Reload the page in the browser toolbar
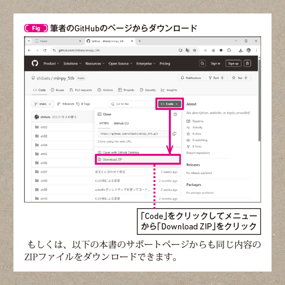Viewport: 285px width, 285px height. [x=45, y=50]
